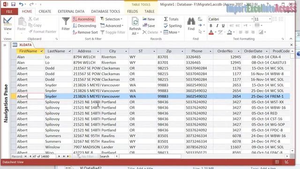The width and height of the screenshot is (300, 169).
Task: Click the Go To arrow icon
Action: tap(200, 25)
